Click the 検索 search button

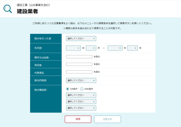point(78,119)
